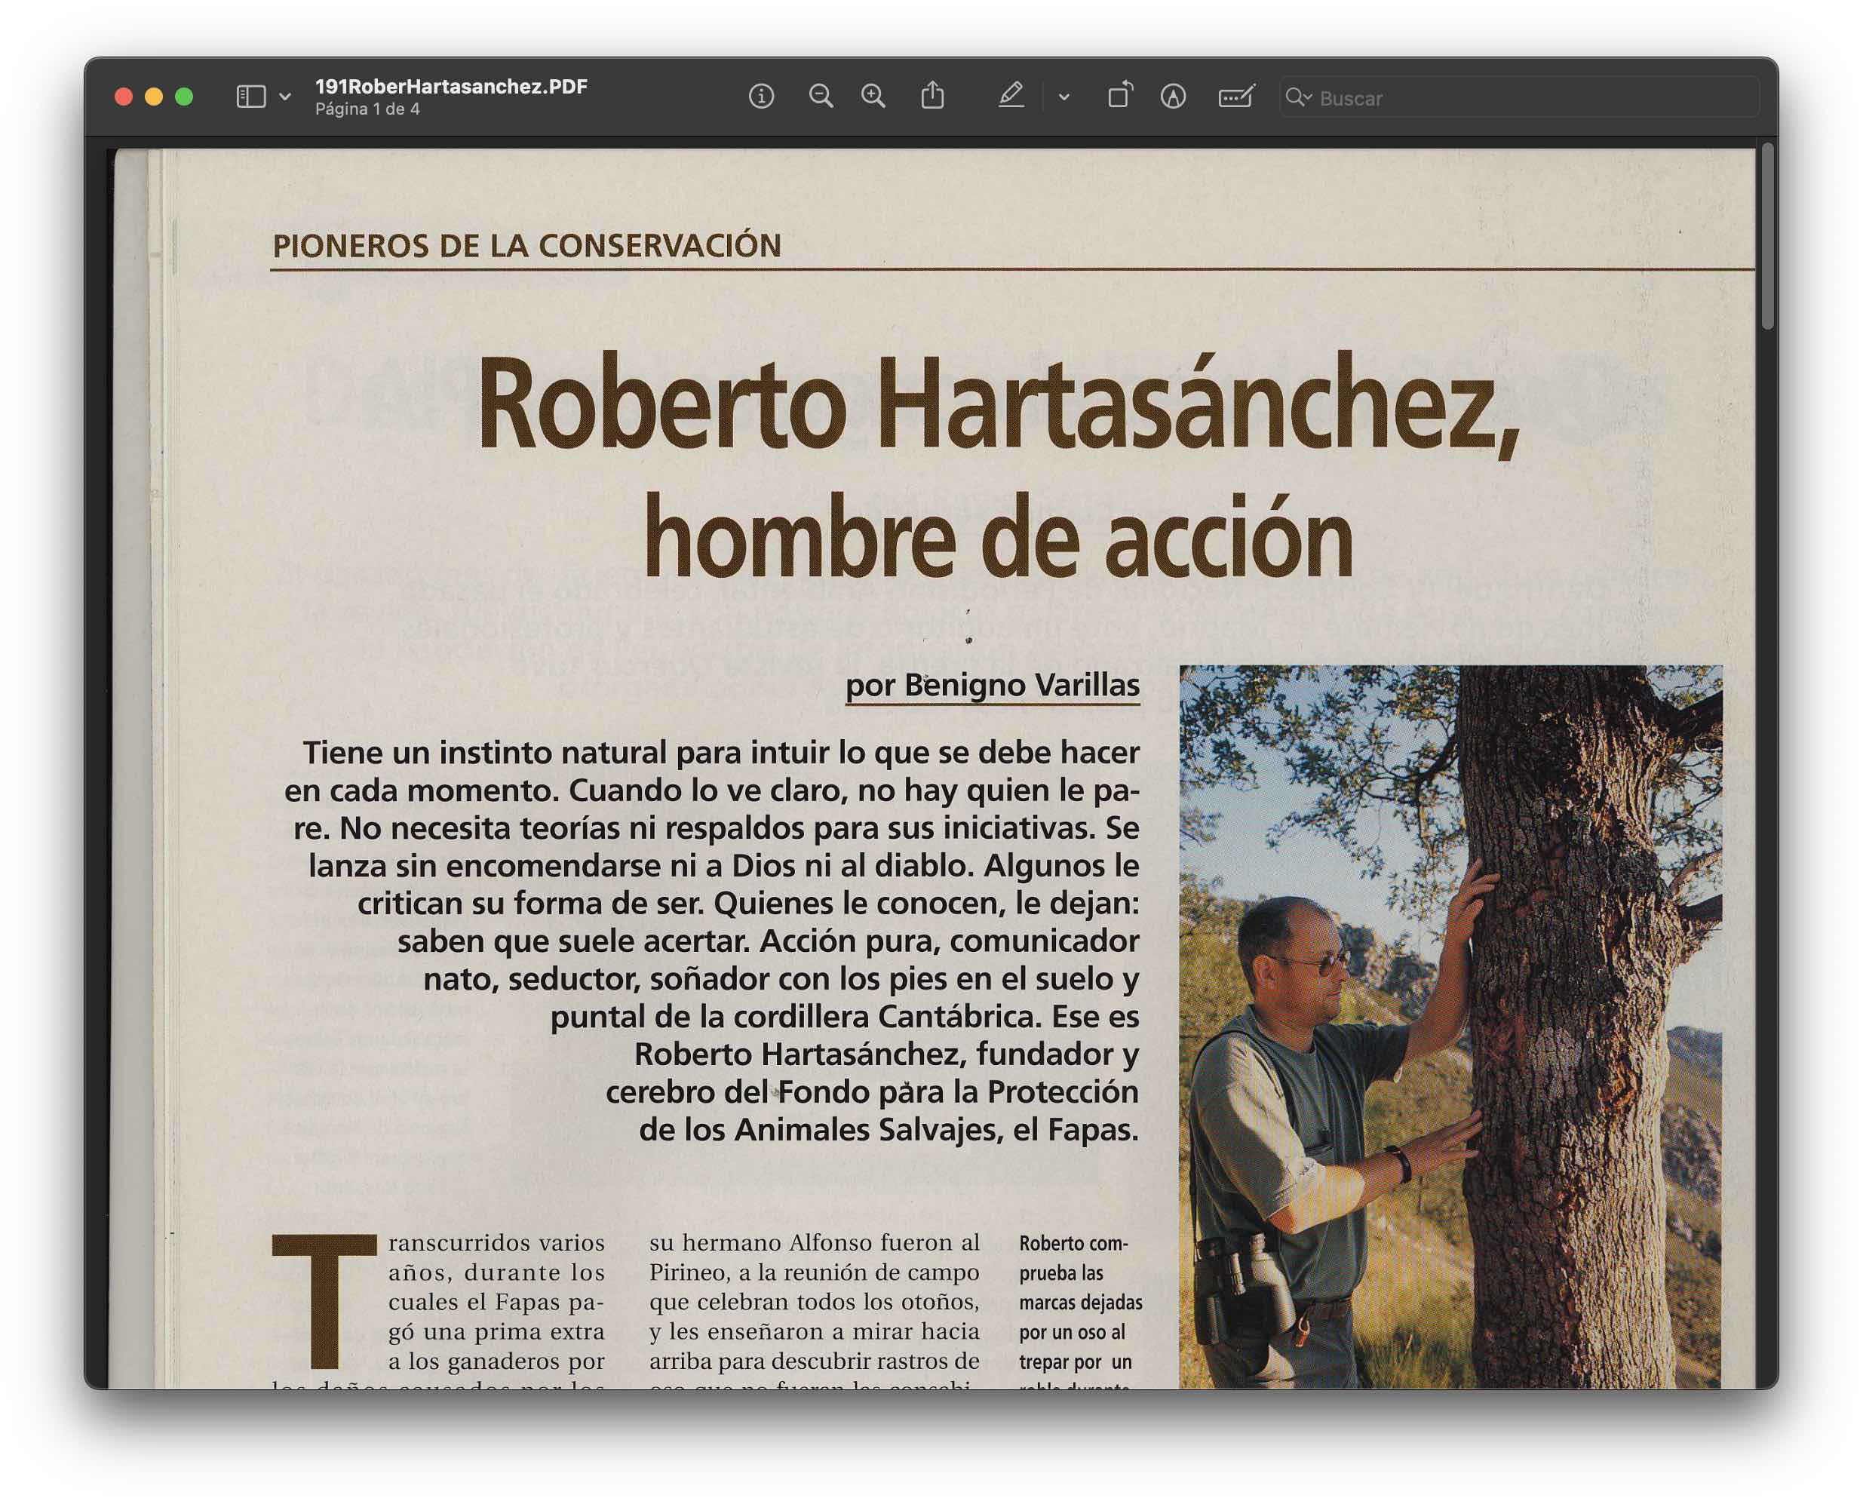Open the search options magnifier
1863x1501 pixels.
(1297, 97)
